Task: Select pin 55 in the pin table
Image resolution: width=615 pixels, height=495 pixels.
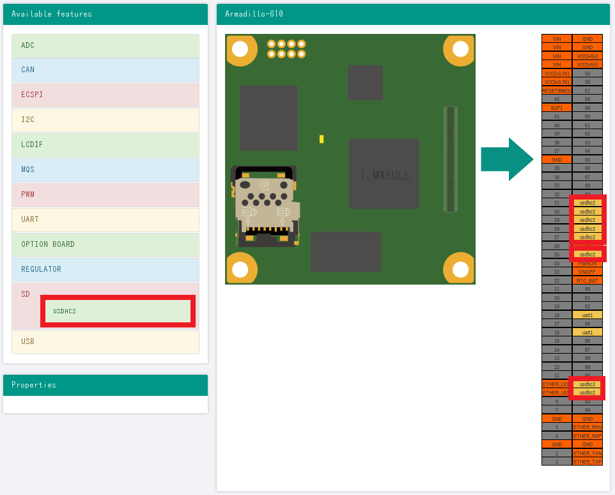Action: pyautogui.click(x=587, y=74)
